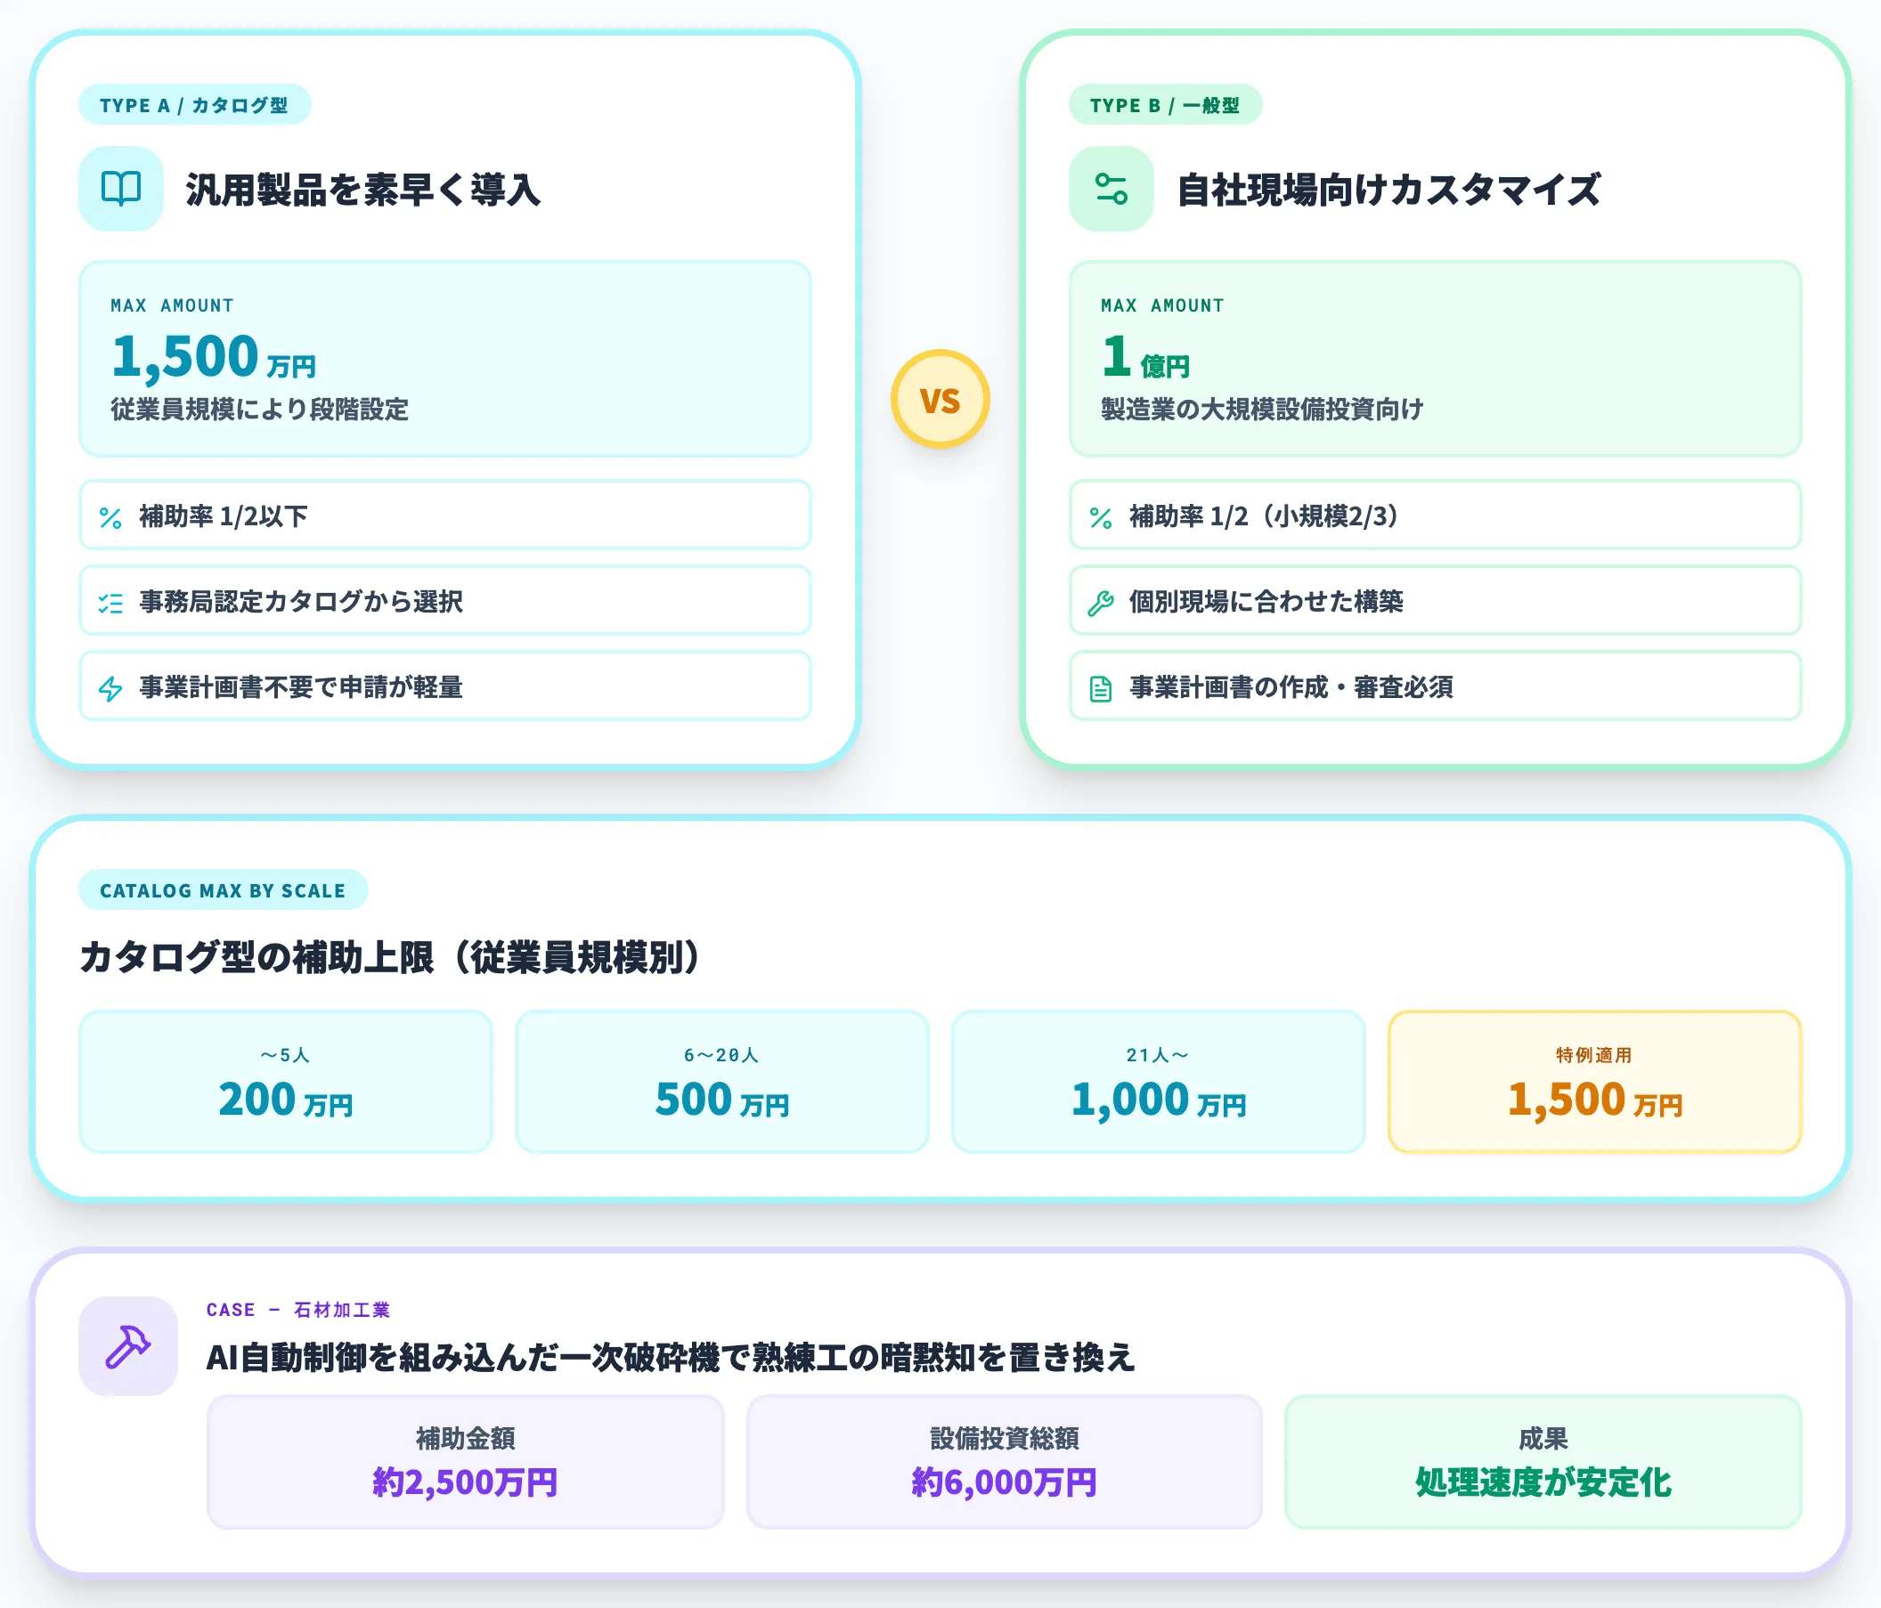
Task: Select the lightning icon for 事業計画書不要で申請が軽量
Action: [110, 688]
